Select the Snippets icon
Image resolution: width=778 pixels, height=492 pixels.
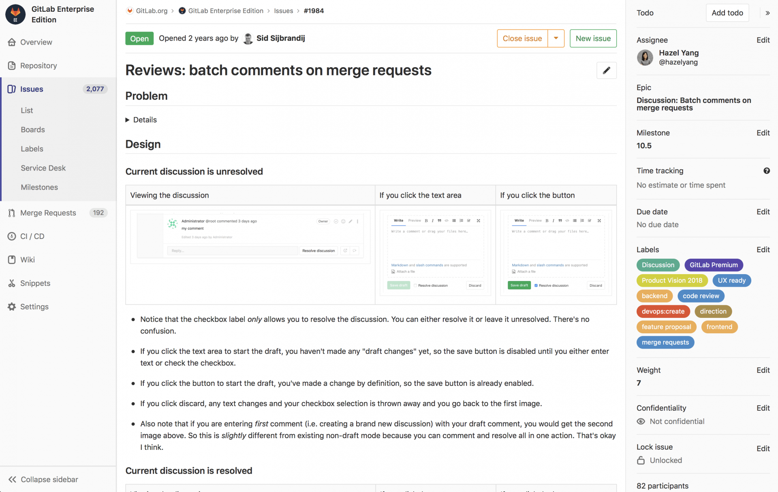point(11,283)
